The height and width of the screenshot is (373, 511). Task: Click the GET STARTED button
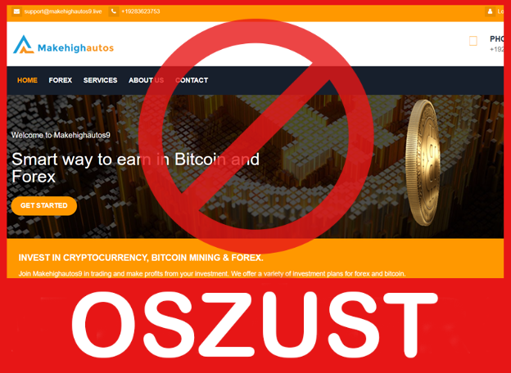click(44, 205)
